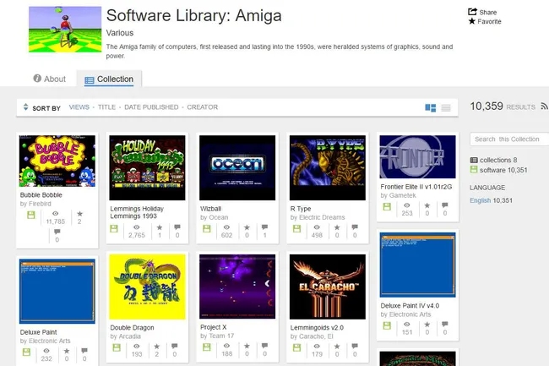549x366 pixels.
Task: Click the comment bubble on Bubble Bobble card
Action: click(57, 232)
